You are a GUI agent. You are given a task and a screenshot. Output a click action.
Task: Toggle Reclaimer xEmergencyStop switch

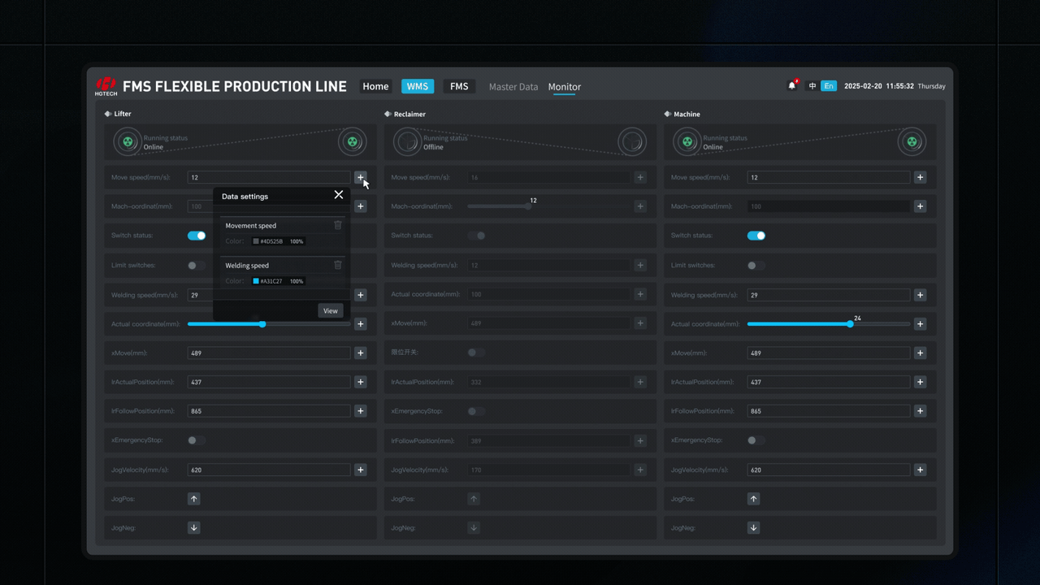[x=477, y=411]
